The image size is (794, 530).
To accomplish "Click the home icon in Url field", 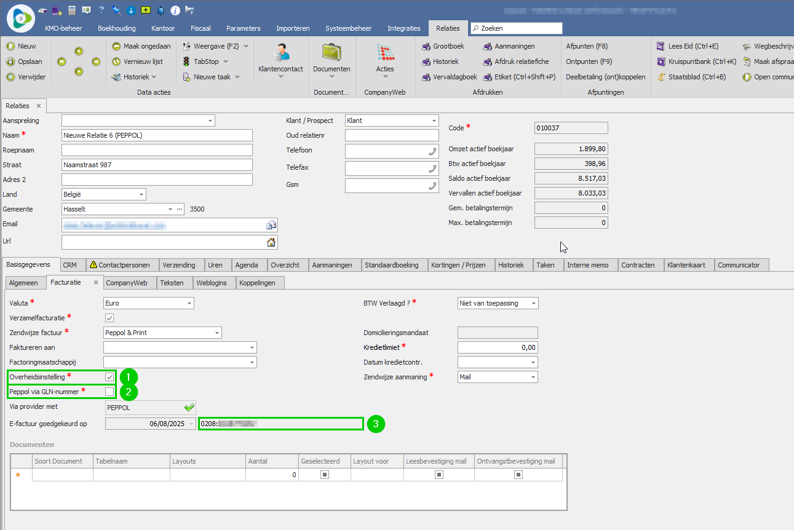I will (x=271, y=242).
